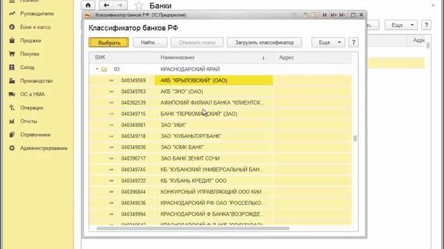Select row АФИПСКИЙ ФИЛИАЛ БАНКА
Viewport: 444px width, 249px height.
tap(221, 102)
